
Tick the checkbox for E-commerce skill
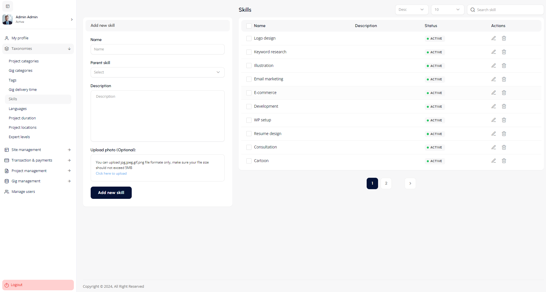249,93
